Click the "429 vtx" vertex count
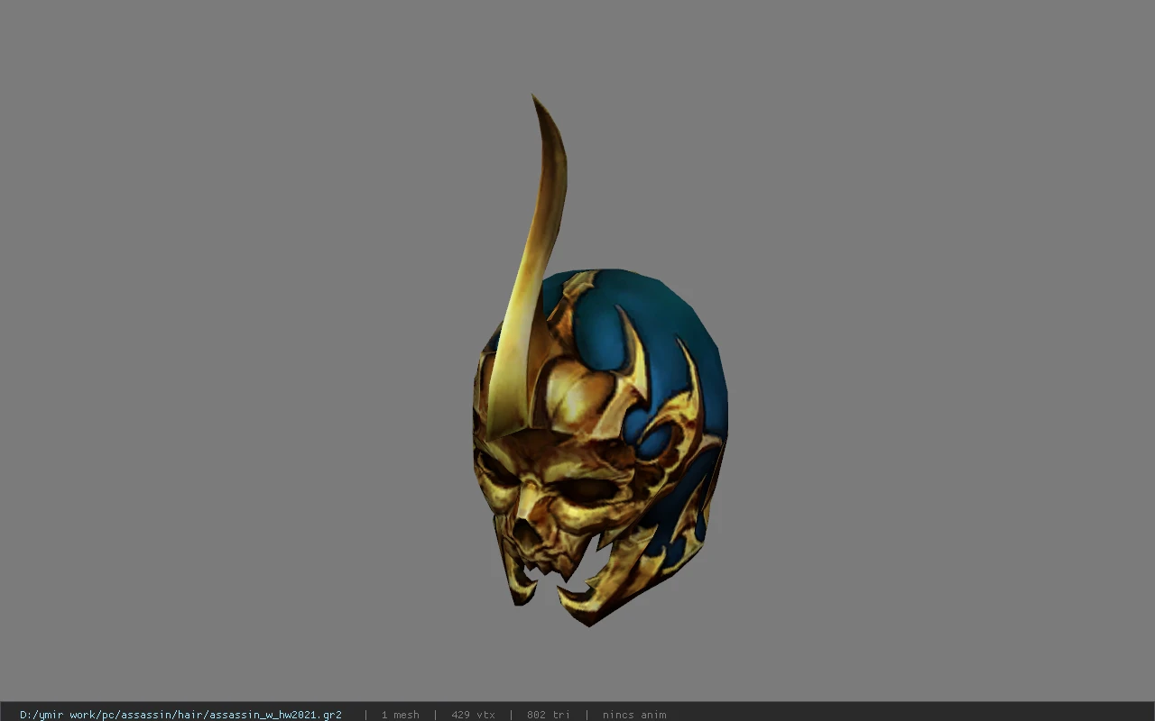The height and width of the screenshot is (721, 1155). tap(473, 715)
